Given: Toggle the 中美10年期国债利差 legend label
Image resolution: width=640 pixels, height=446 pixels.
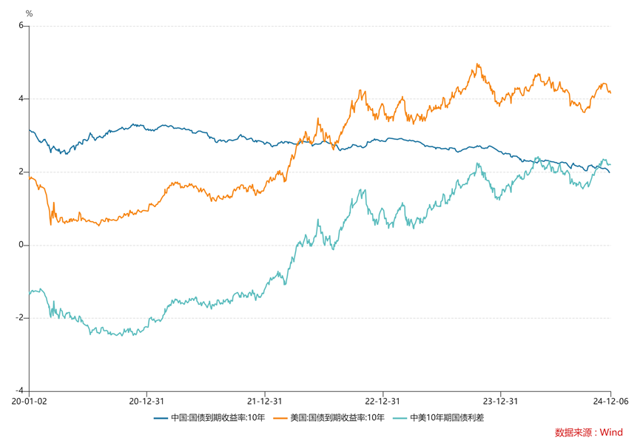Looking at the screenshot, I should pos(447,418).
